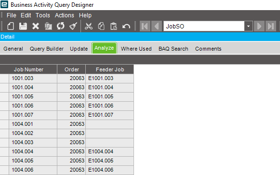Click the Epicor application logo icon
This screenshot has height=175, width=280.
click(x=4, y=4)
